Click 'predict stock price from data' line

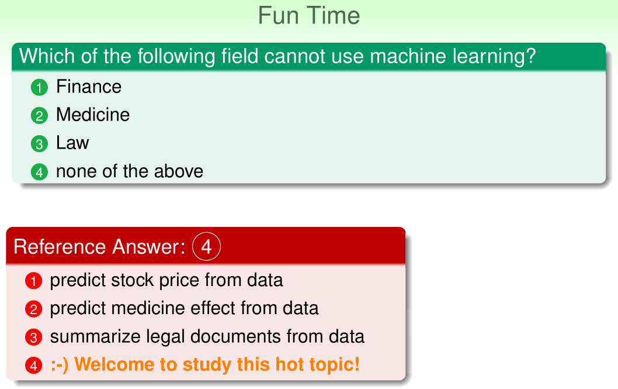[166, 280]
